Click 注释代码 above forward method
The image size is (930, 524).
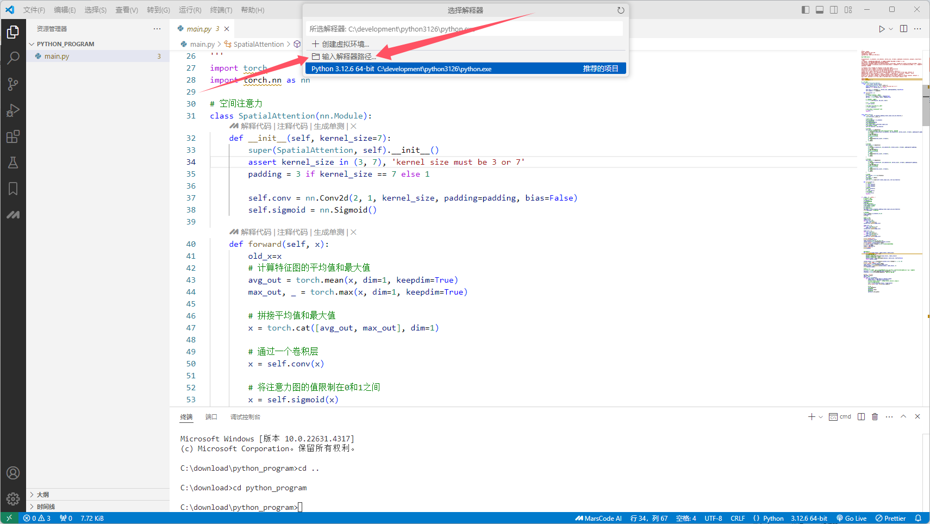[292, 232]
